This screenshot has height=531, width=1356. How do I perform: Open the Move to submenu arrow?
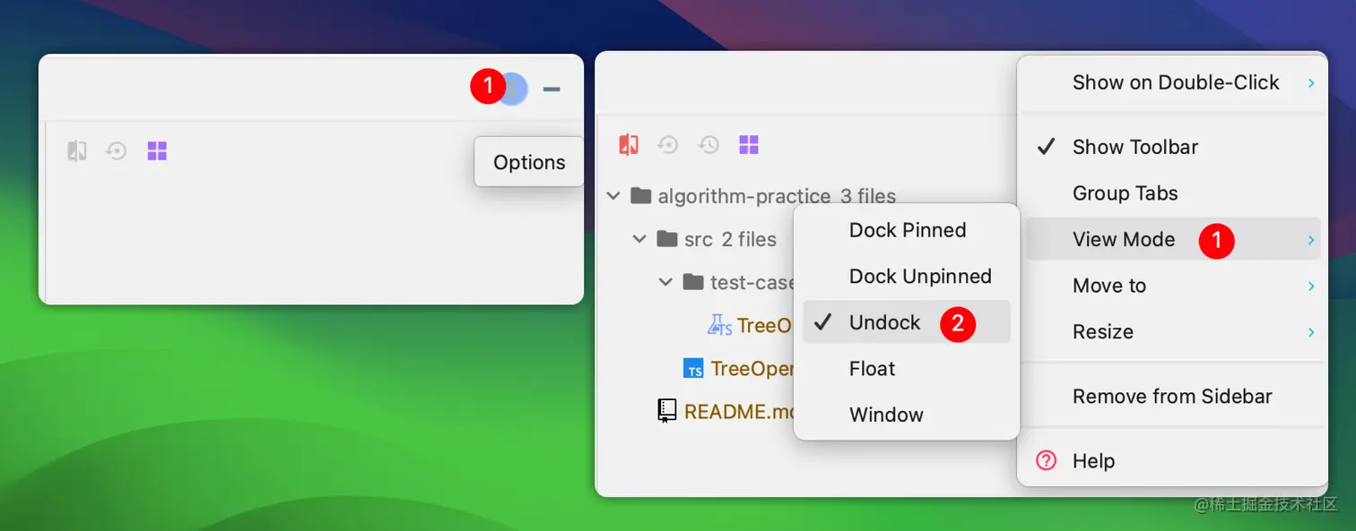point(1311,287)
